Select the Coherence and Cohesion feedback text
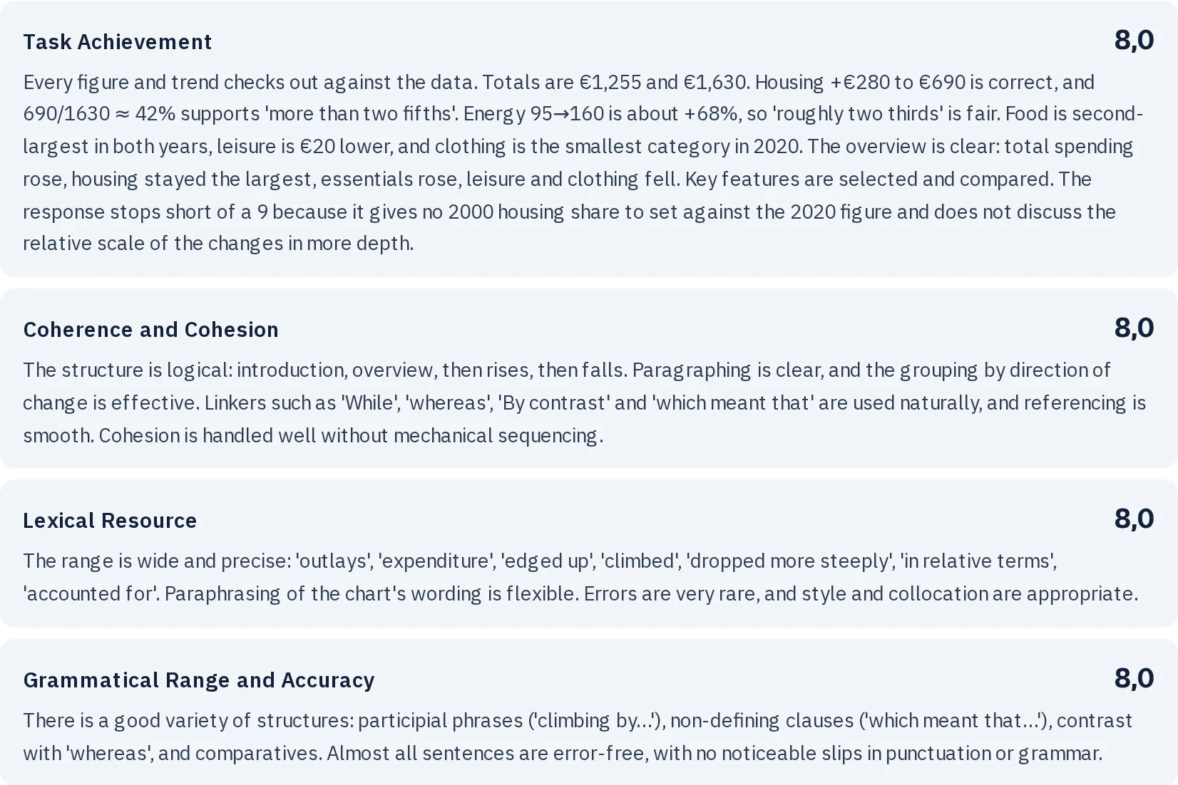The width and height of the screenshot is (1178, 785). tap(584, 402)
